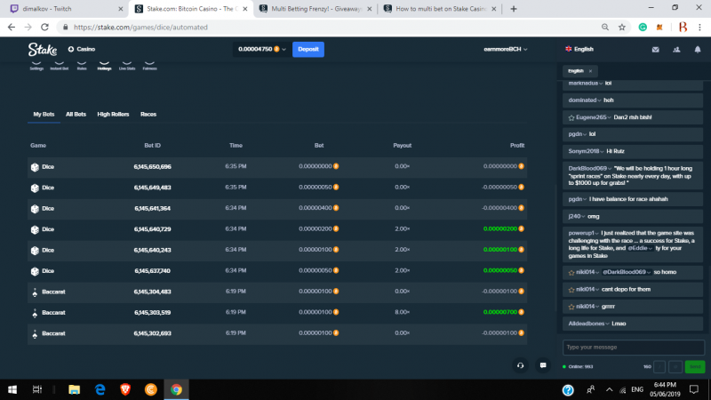Screen dimensions: 711x400
Task: Click the dice icon in row 6,145,637,740
Action: pos(35,271)
